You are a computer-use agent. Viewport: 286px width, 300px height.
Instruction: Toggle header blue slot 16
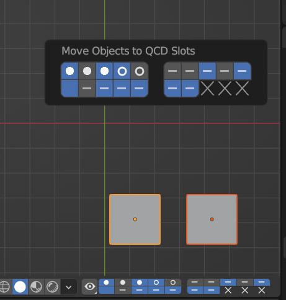pyautogui.click(x=195, y=290)
